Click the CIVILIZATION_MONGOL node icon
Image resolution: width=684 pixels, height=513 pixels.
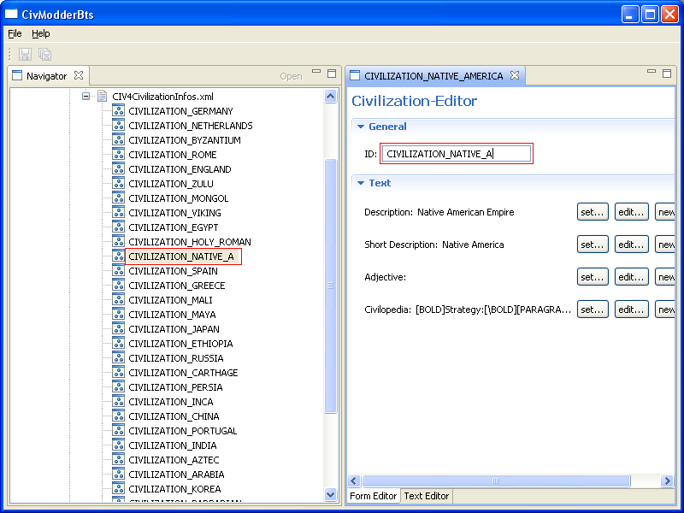[x=118, y=198]
